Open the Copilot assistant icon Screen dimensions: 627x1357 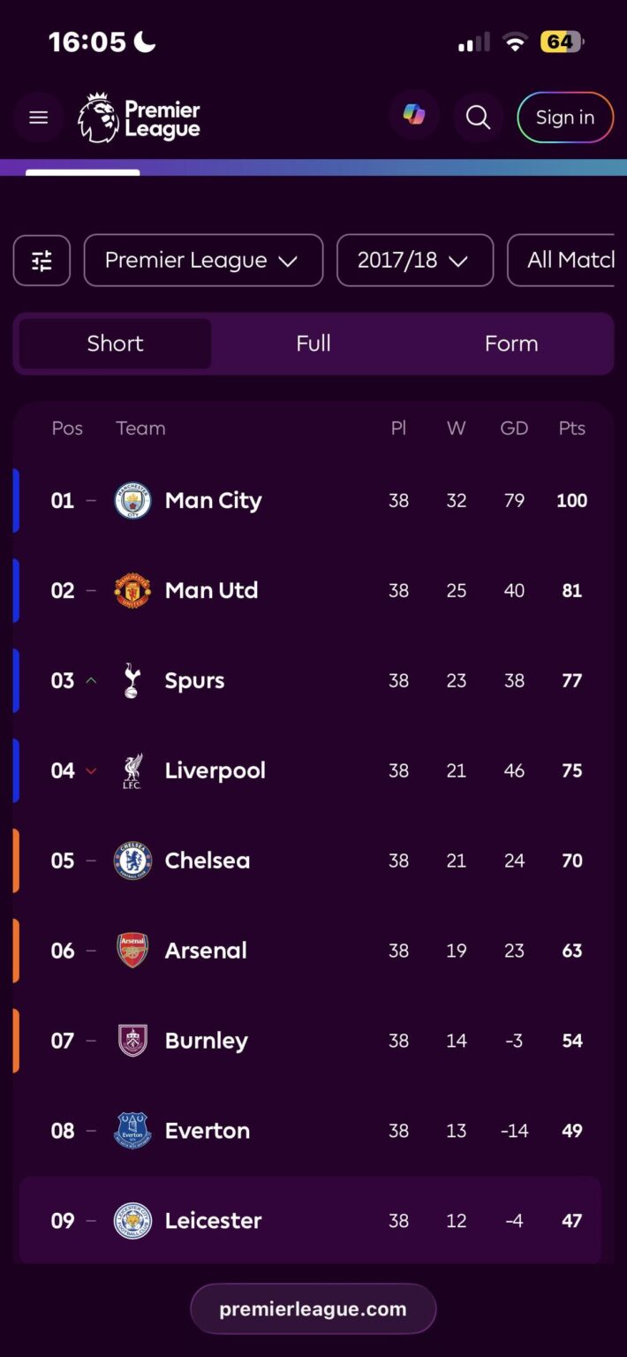(414, 116)
